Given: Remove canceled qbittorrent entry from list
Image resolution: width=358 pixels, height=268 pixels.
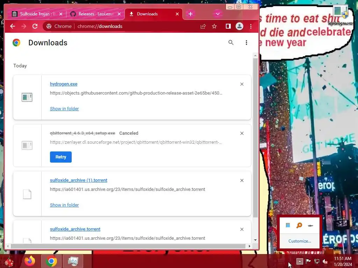Looking at the screenshot, I should 242,133.
